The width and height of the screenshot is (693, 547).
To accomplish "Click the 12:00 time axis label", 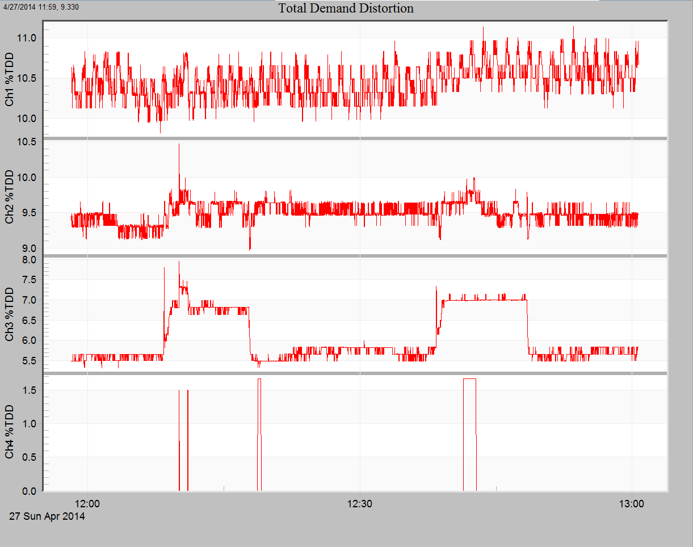I will [x=89, y=503].
